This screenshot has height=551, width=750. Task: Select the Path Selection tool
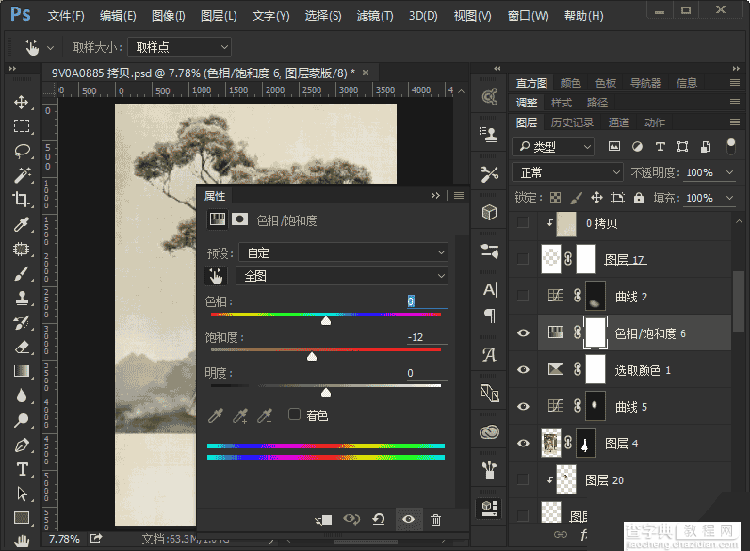tap(22, 494)
